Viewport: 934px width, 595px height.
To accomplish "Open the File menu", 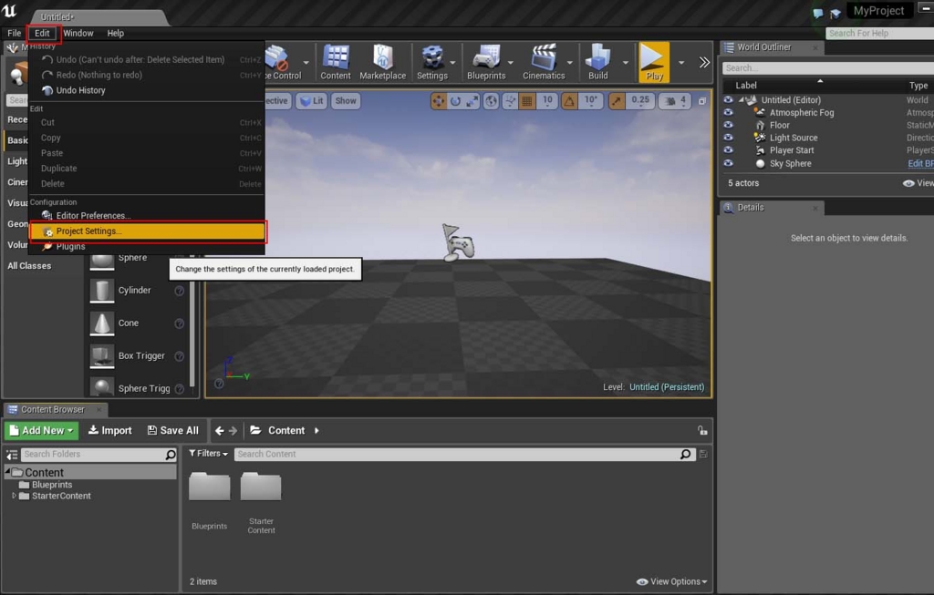I will point(15,34).
